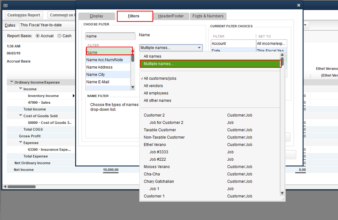The height and width of the screenshot is (220, 338).
Task: Select the Name Acc.Num/Note filter
Action: tap(108, 60)
